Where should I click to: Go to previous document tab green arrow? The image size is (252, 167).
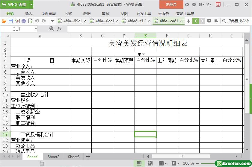click(x=196, y=21)
